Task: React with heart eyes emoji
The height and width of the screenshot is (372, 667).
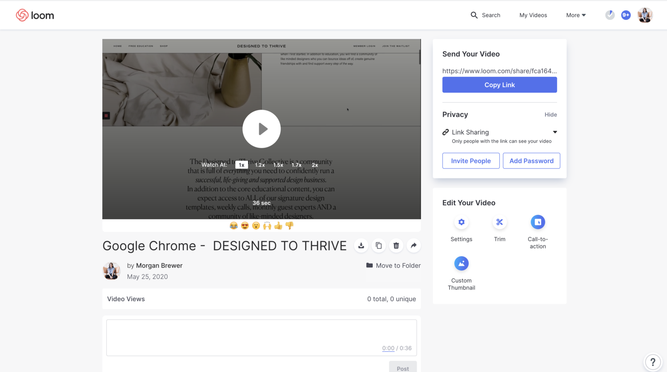Action: [x=245, y=226]
